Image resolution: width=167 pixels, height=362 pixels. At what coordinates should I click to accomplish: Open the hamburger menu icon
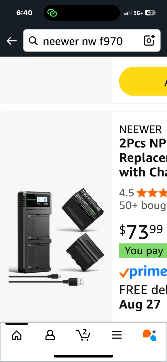pyautogui.click(x=117, y=335)
